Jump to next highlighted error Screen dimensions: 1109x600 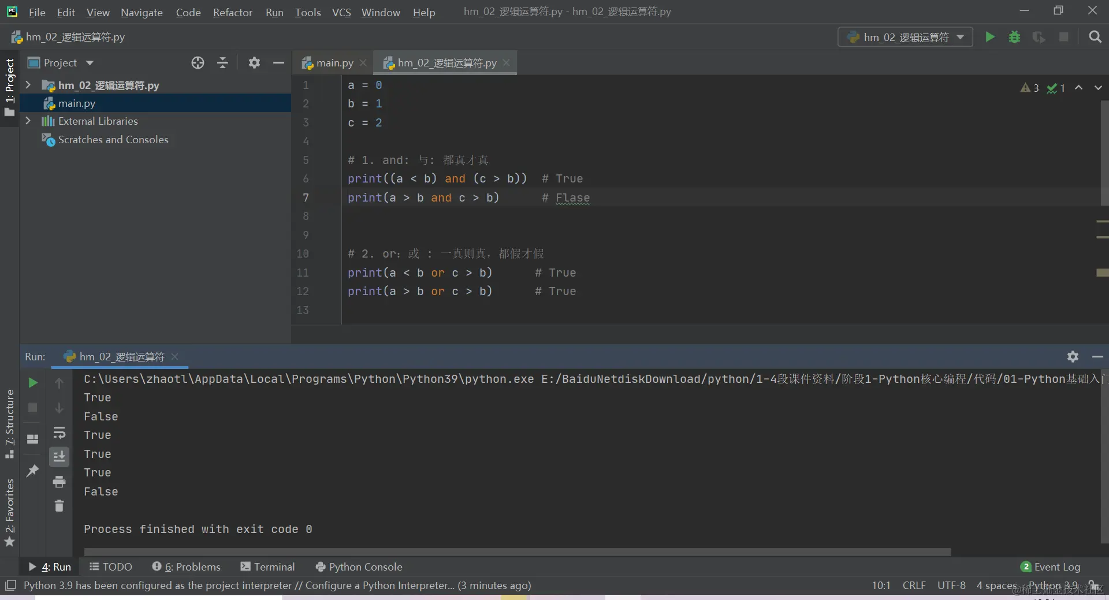pyautogui.click(x=1098, y=88)
